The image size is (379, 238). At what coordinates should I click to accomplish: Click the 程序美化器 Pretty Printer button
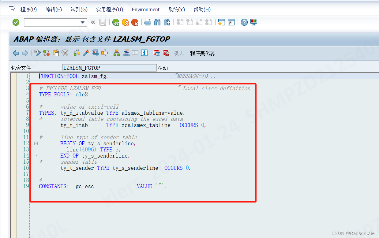pos(203,53)
